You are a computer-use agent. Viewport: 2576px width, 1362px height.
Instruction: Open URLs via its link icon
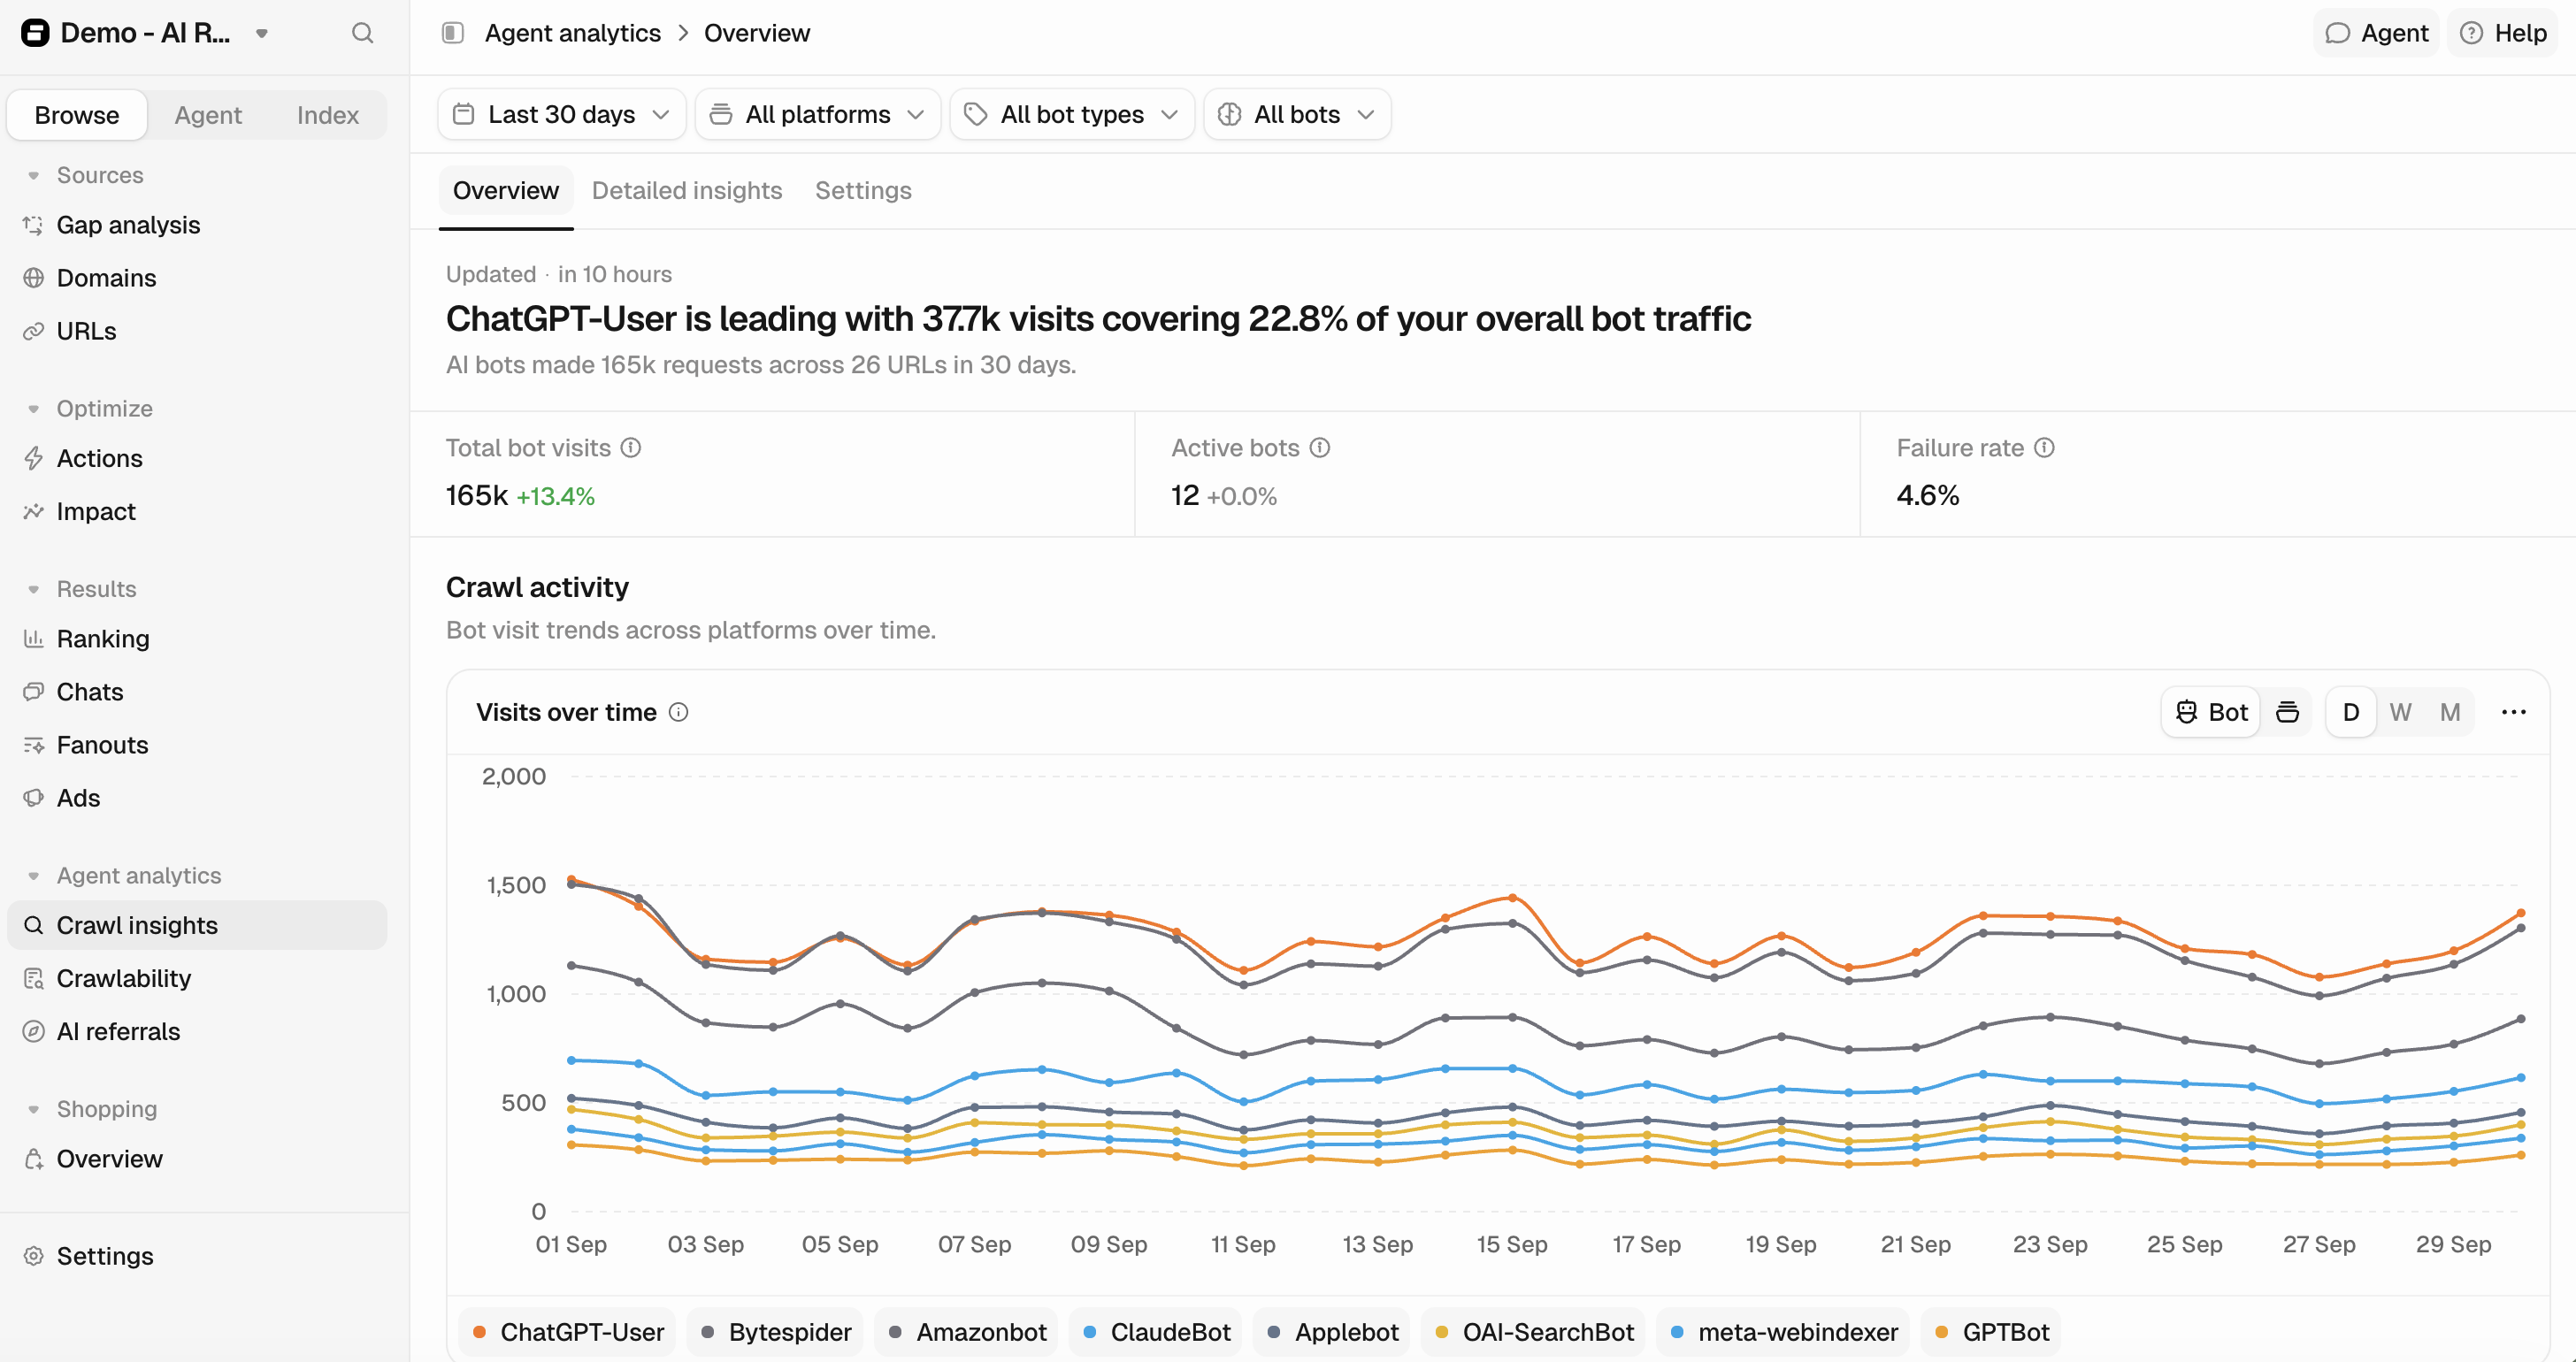[34, 331]
